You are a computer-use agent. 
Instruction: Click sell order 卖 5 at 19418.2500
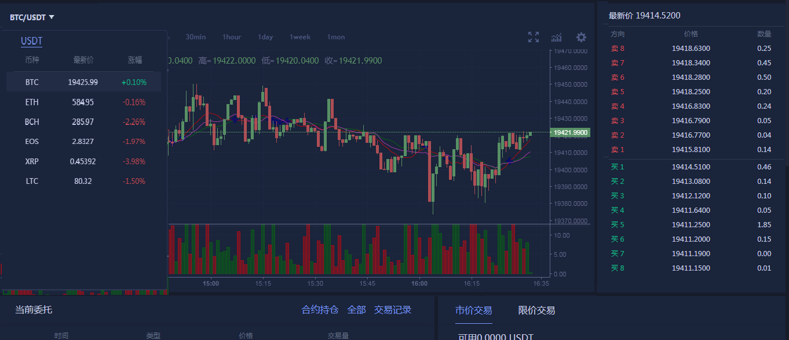coord(691,92)
